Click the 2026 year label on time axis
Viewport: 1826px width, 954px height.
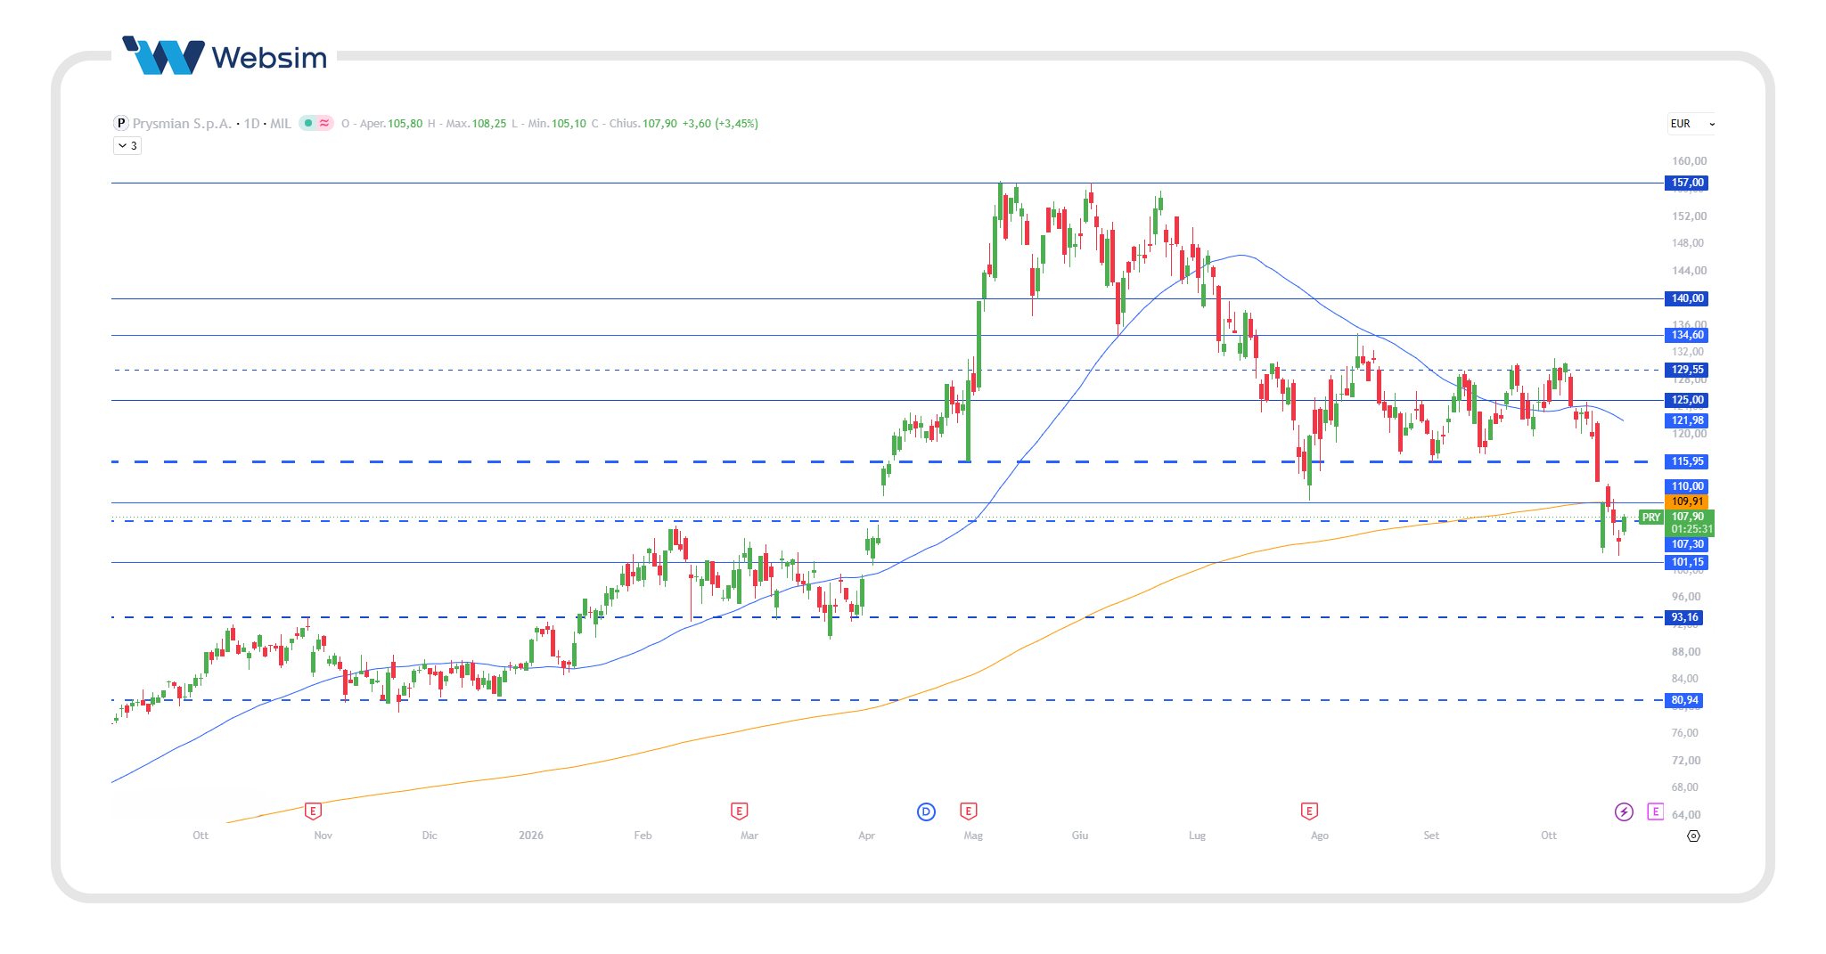pos(531,836)
